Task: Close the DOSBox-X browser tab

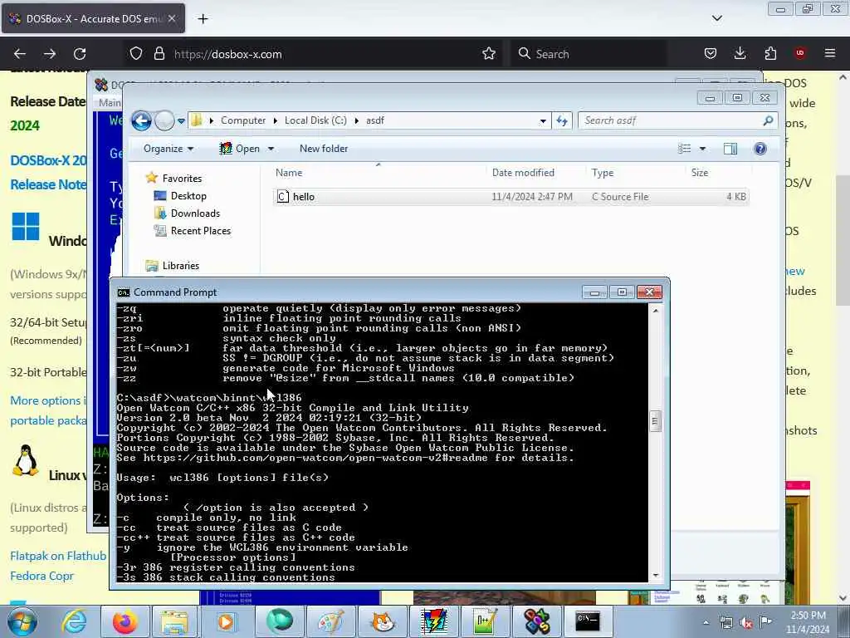Action: (x=171, y=18)
